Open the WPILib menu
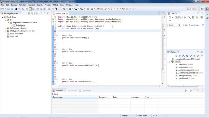This screenshot has width=209, height=118. (55, 5)
